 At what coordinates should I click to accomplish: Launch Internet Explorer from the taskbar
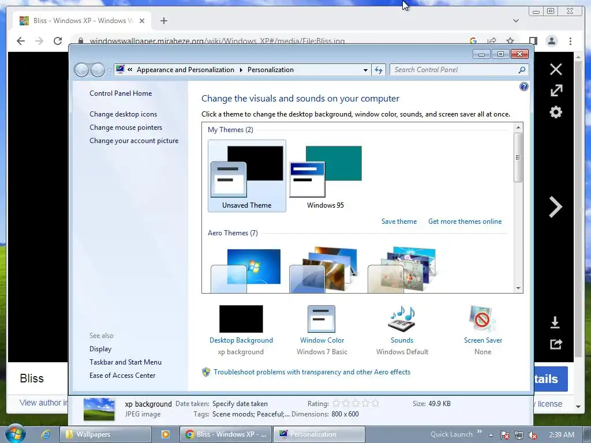pos(46,434)
